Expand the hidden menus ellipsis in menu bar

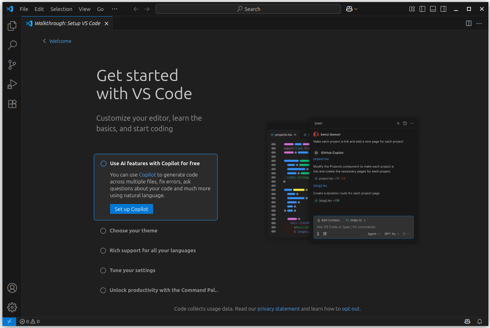point(115,9)
